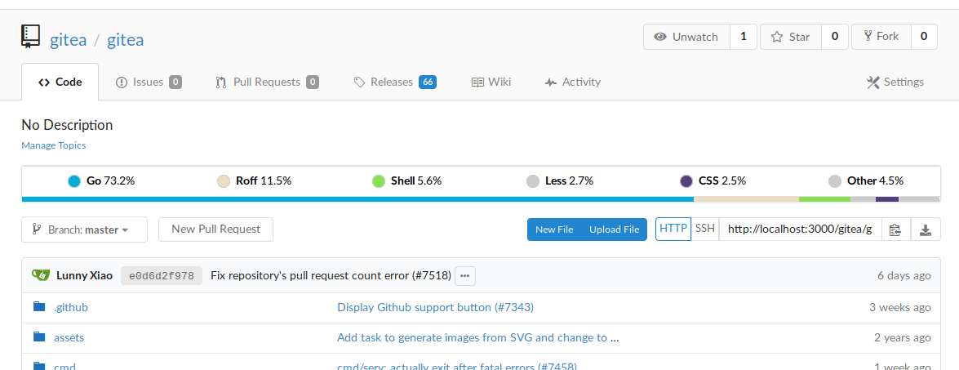Click the watchers count 1
Viewport: 959px width, 370px height.
744,37
